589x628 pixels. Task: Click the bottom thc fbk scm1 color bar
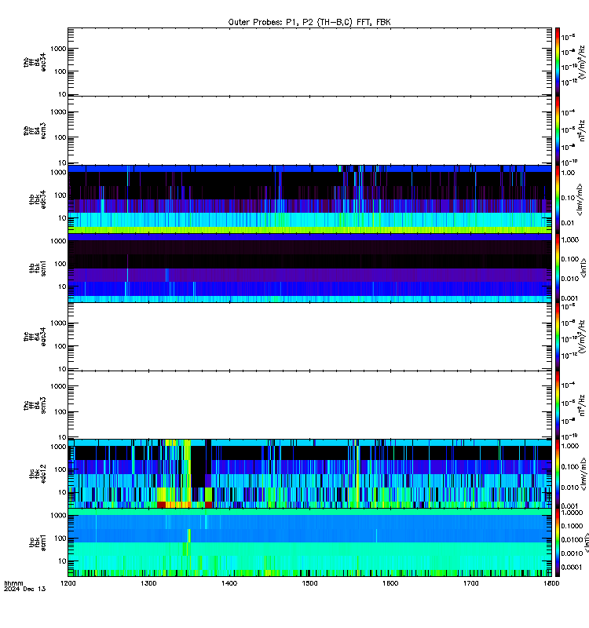[x=558, y=542]
